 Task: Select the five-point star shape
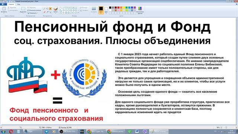[66, 13]
